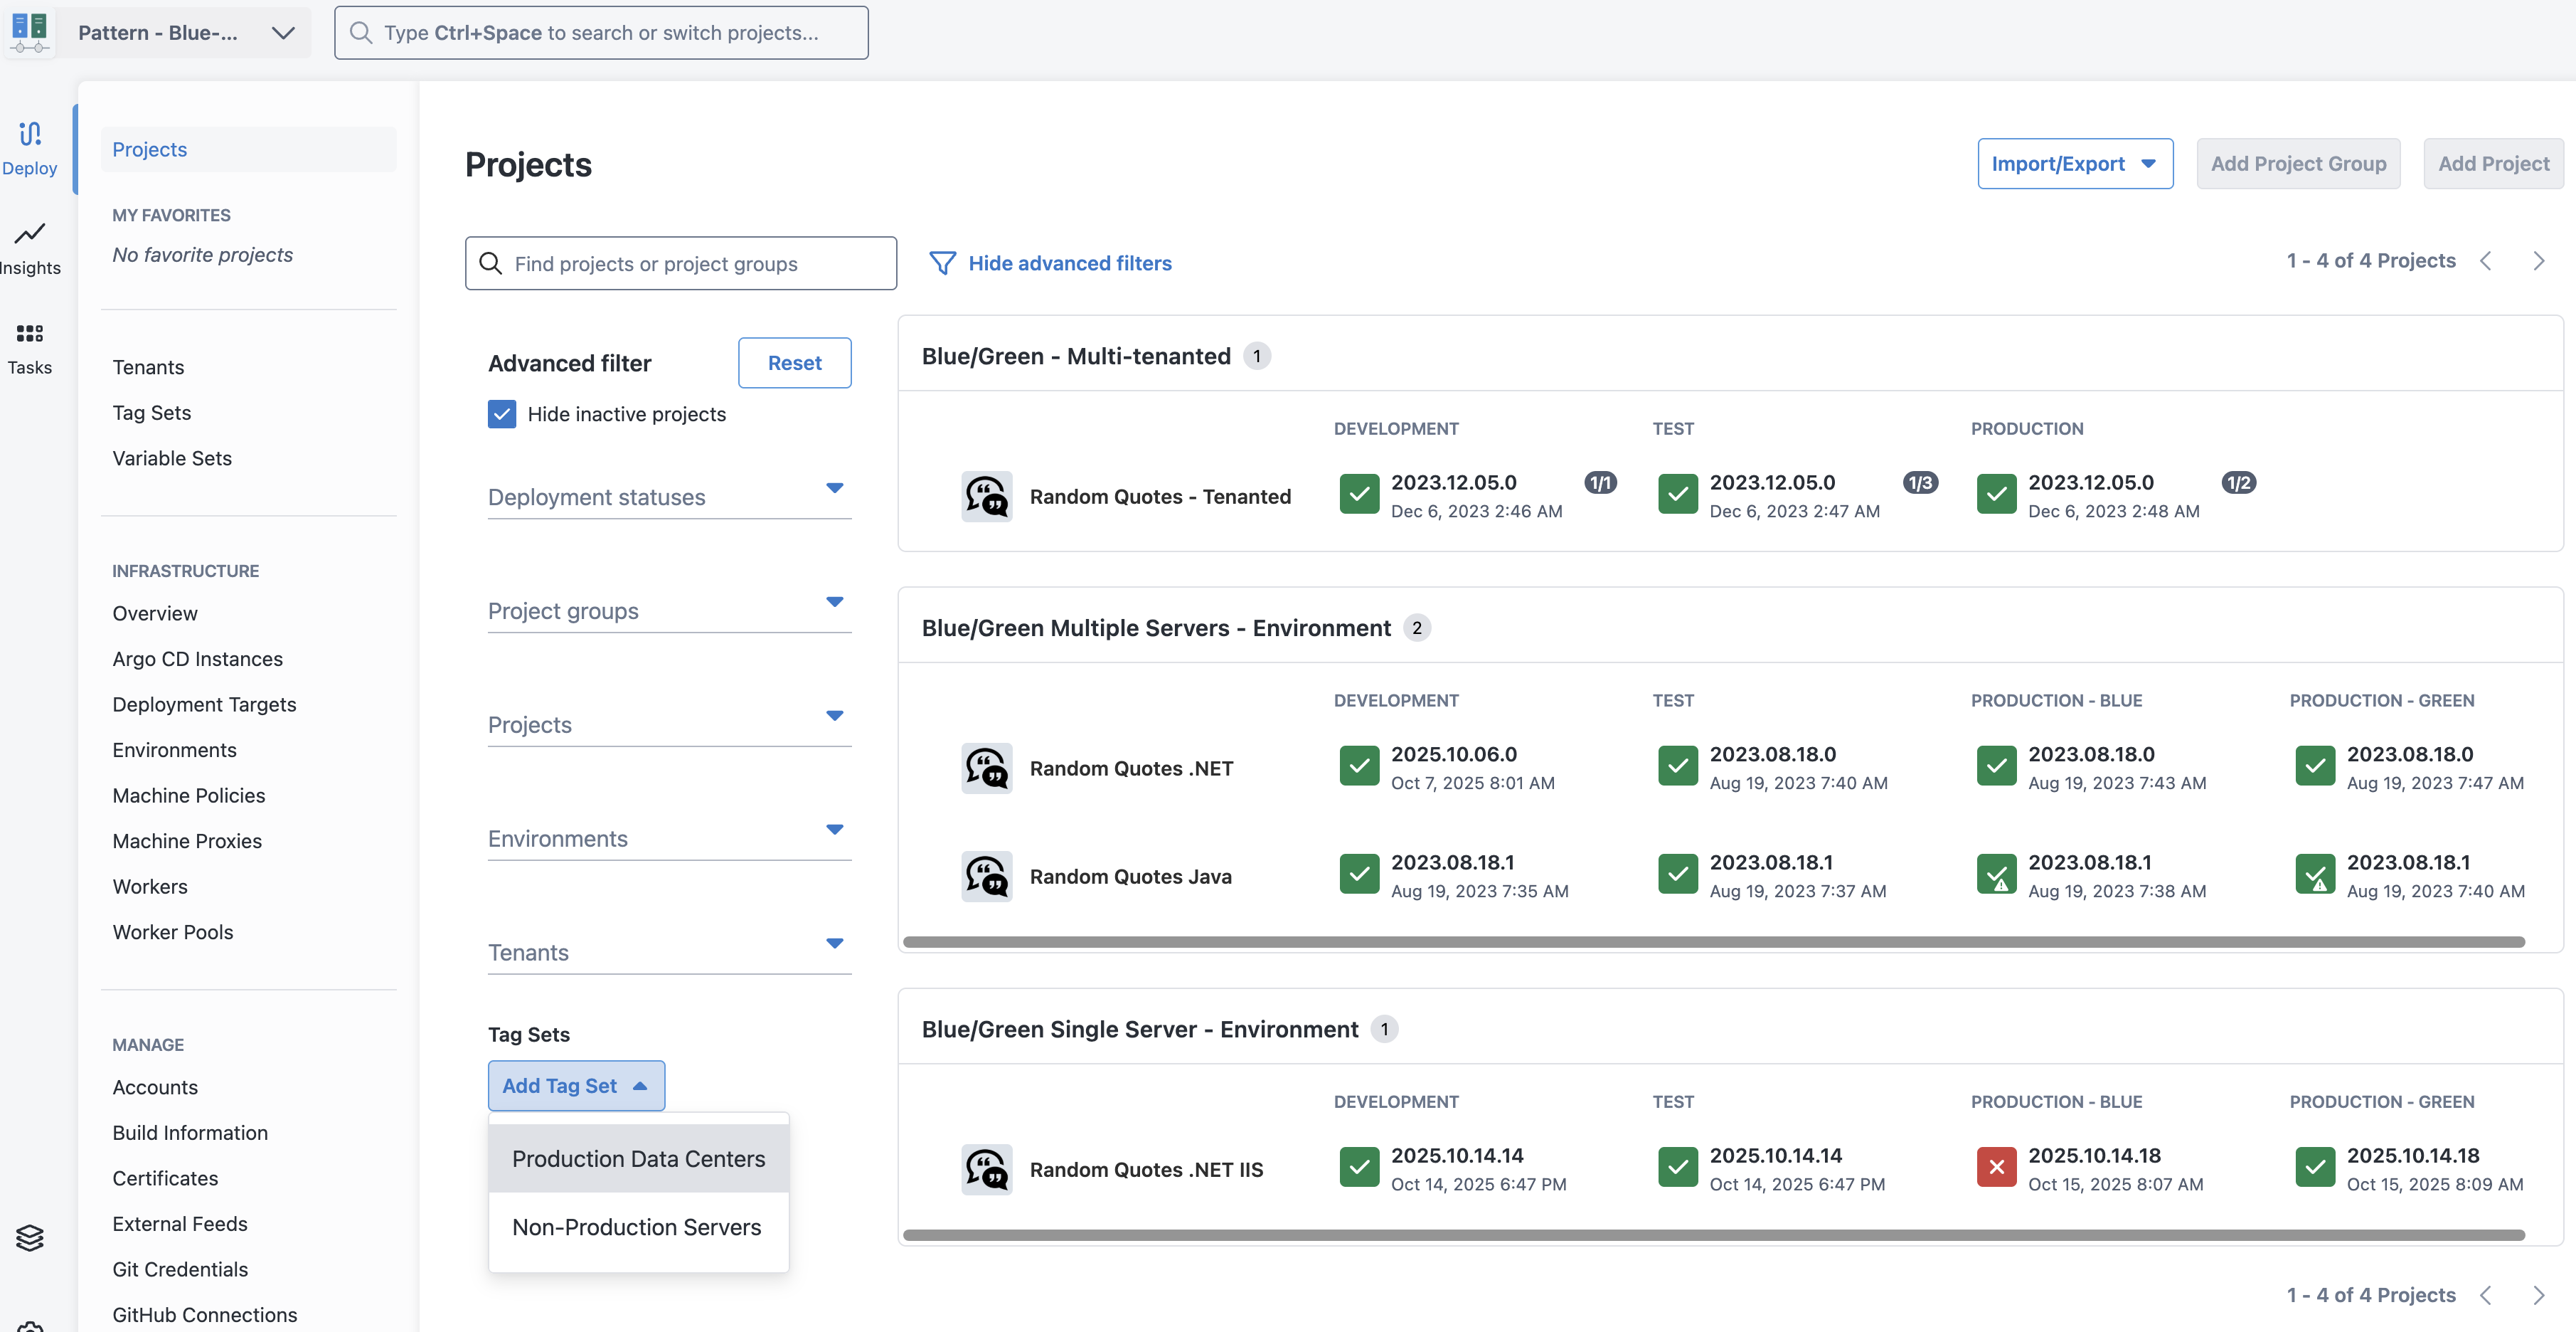Open Projects in the sidebar
The image size is (2576, 1332).
(x=248, y=149)
